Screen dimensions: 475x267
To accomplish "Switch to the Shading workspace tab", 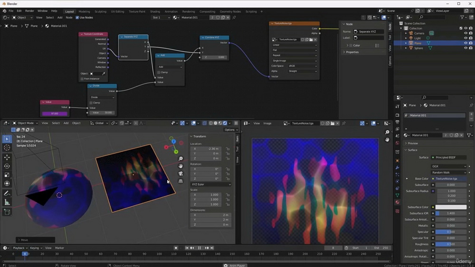I will (155, 11).
